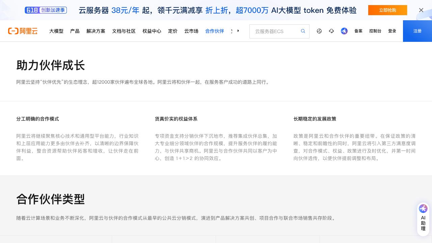432x243 pixels.
Task: Open the 控制台 console link
Action: click(x=375, y=31)
